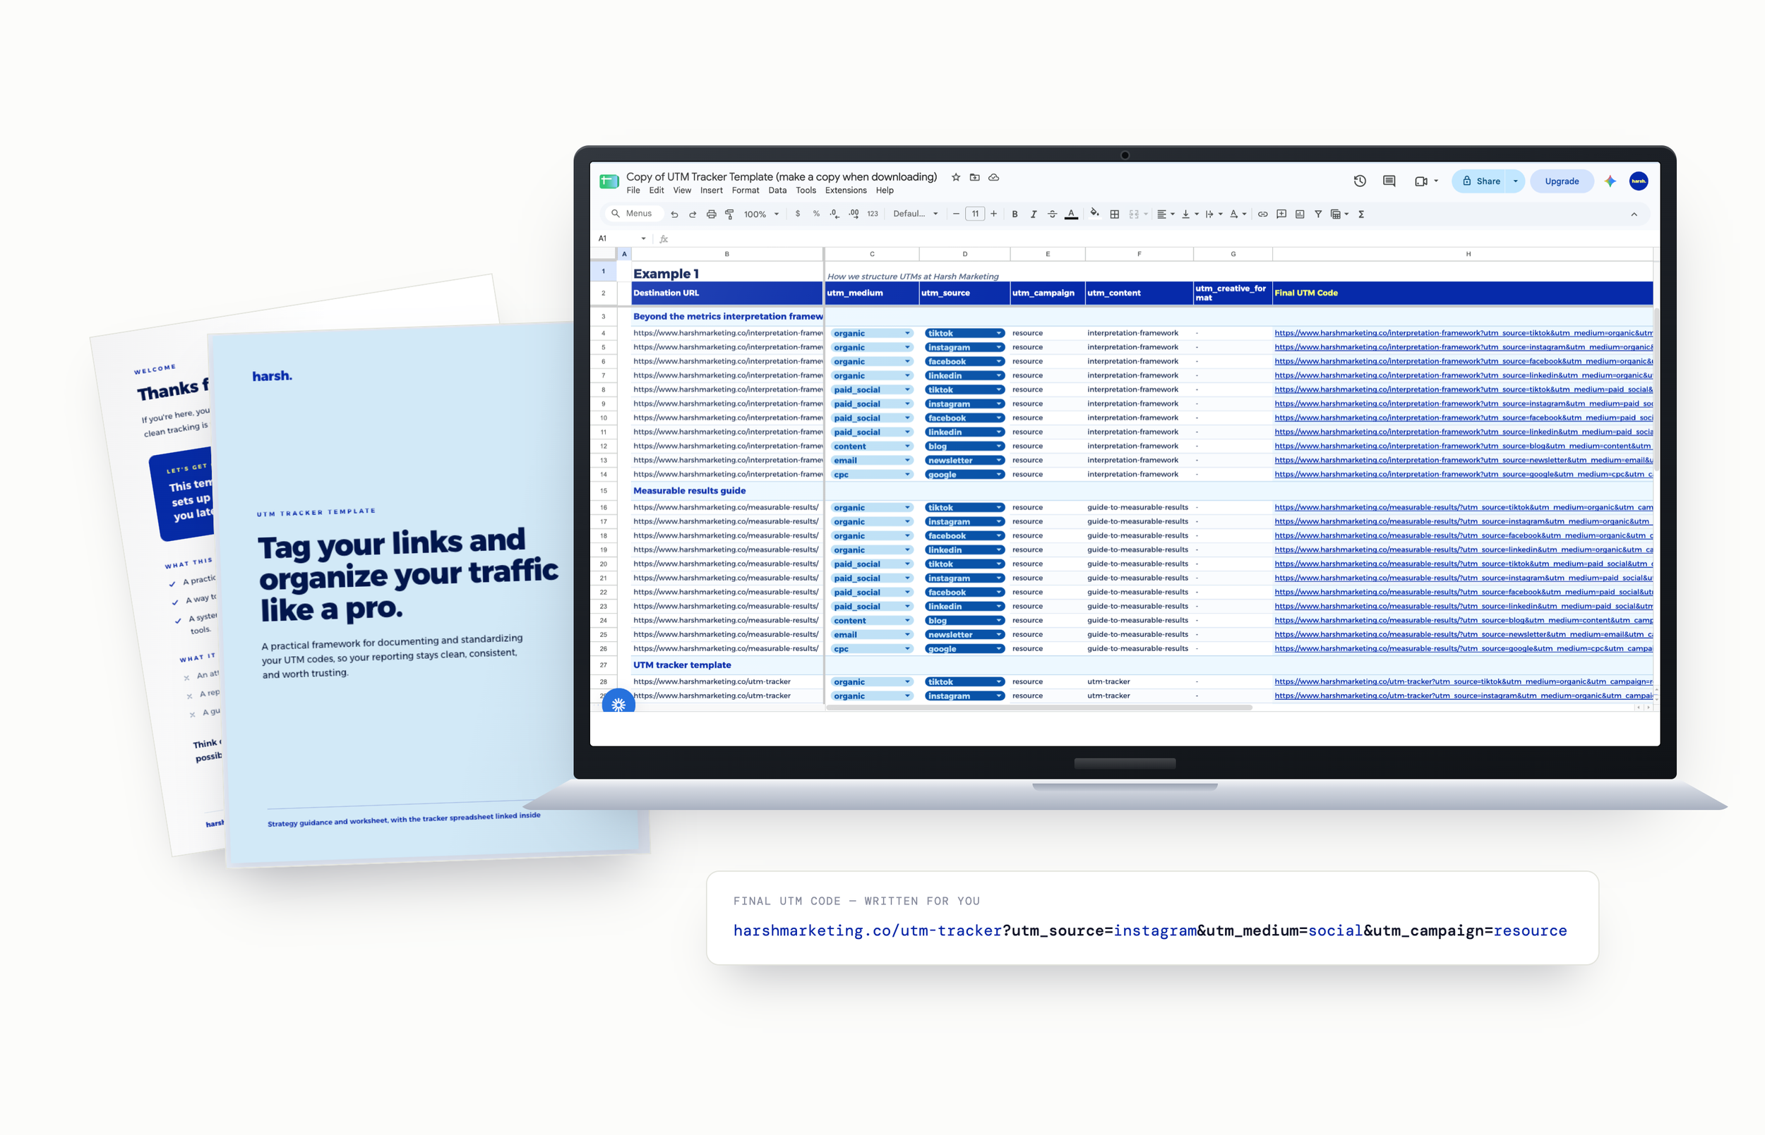The width and height of the screenshot is (1765, 1135).
Task: Open the harsh. account avatar
Action: click(1638, 181)
